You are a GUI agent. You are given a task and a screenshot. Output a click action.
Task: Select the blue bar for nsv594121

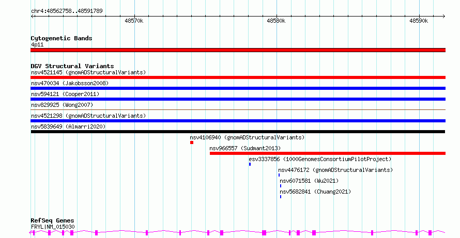pyautogui.click(x=238, y=99)
